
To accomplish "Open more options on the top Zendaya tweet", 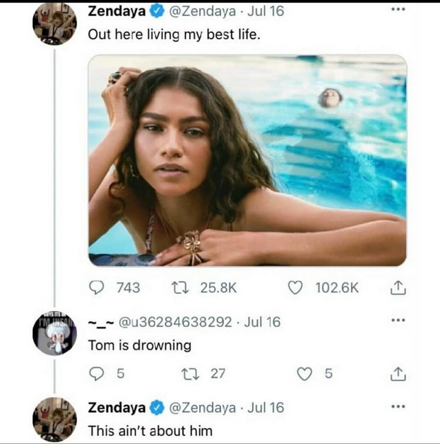I will (x=398, y=9).
